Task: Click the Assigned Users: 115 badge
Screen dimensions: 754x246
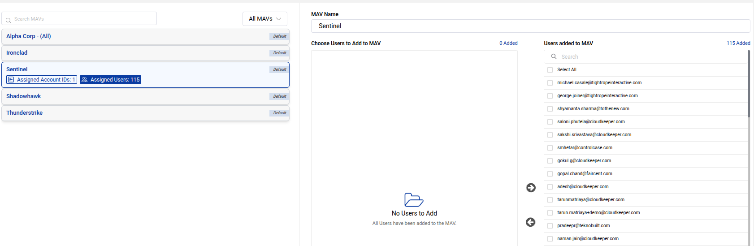Action: pyautogui.click(x=111, y=80)
